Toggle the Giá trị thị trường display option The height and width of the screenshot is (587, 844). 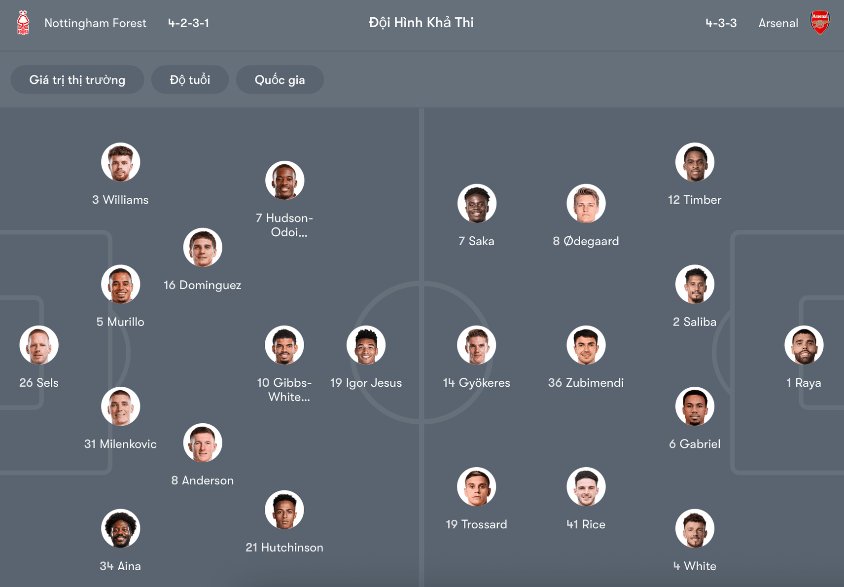pyautogui.click(x=77, y=79)
